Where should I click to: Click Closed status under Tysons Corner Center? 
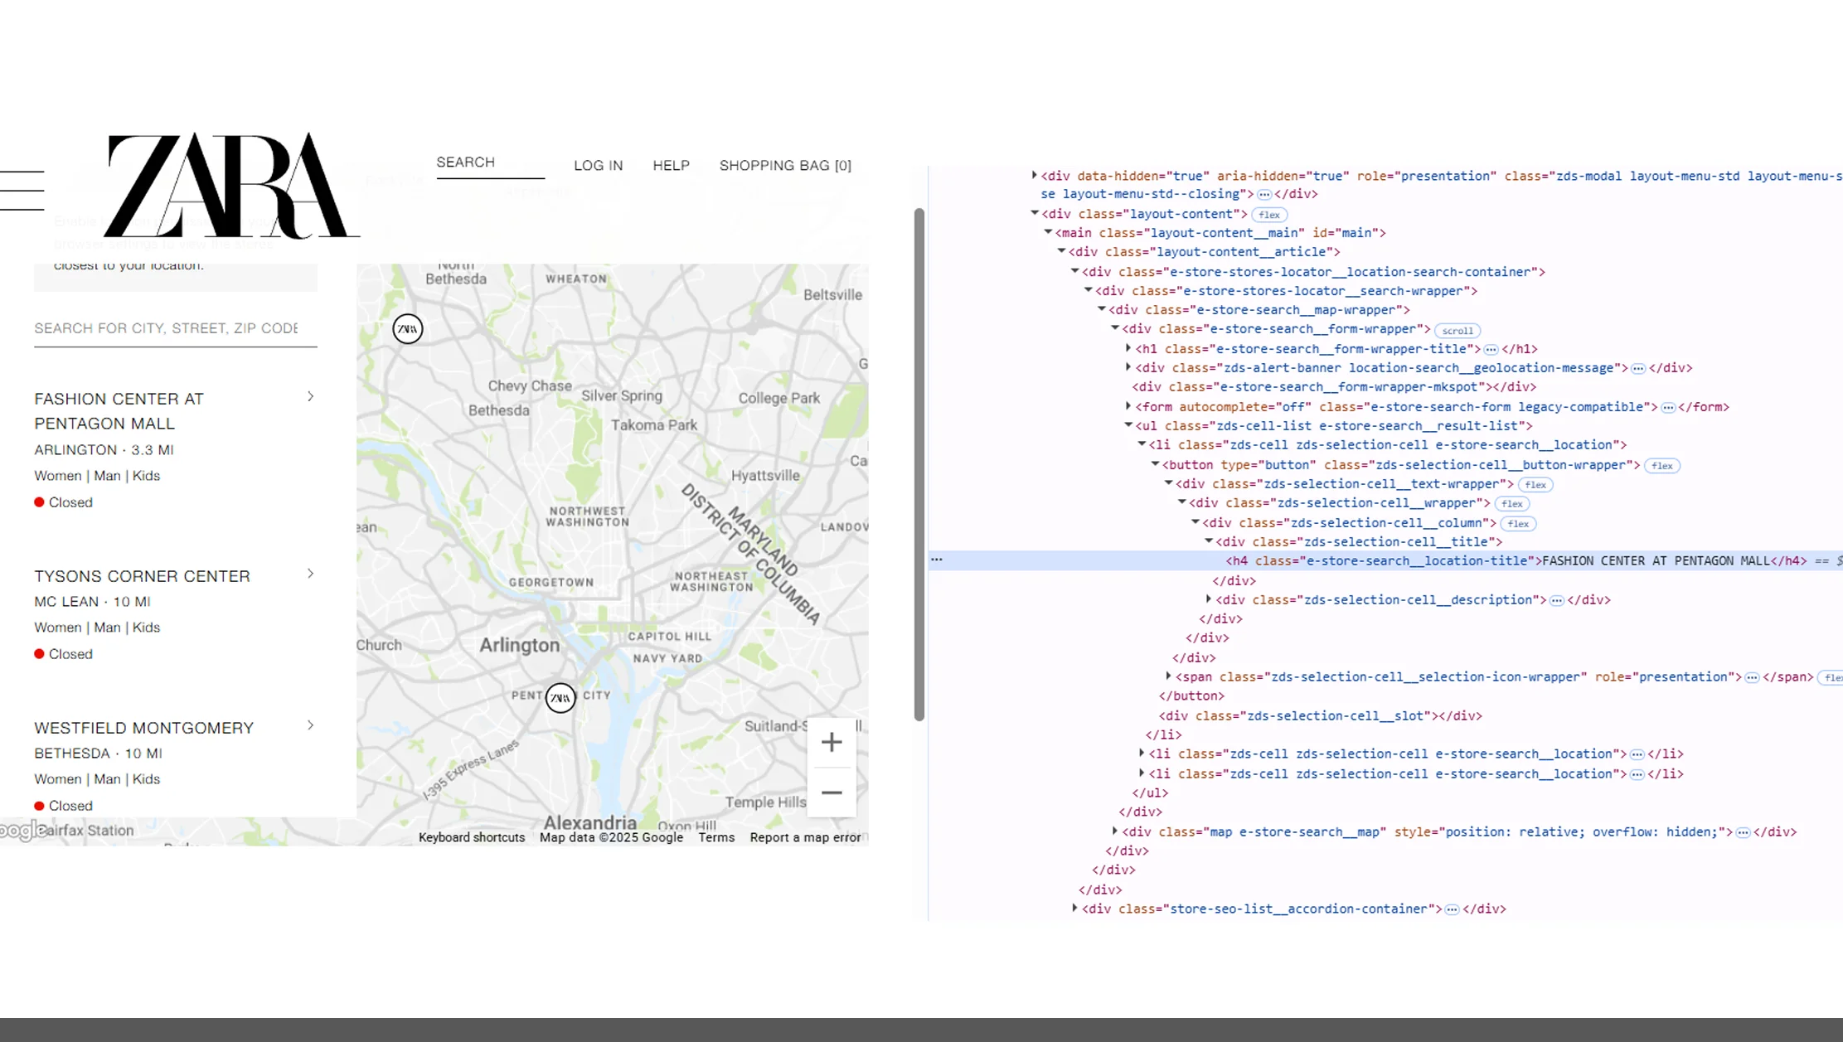coord(70,654)
